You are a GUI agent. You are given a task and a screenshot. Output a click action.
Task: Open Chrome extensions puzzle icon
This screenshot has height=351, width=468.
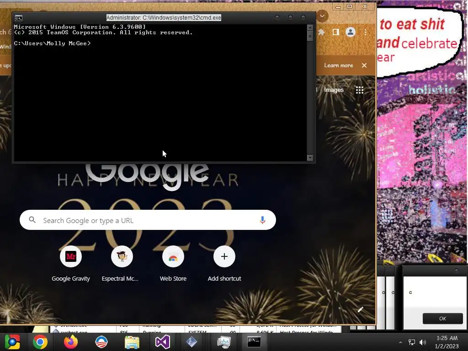click(321, 32)
